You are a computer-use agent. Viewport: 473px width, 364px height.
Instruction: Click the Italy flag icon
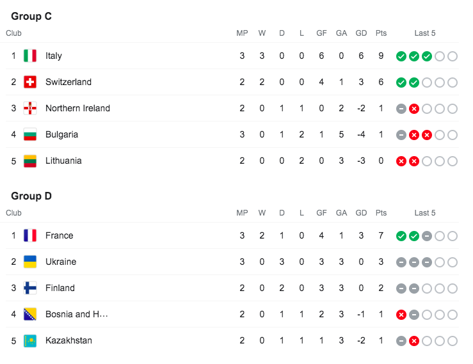click(30, 56)
